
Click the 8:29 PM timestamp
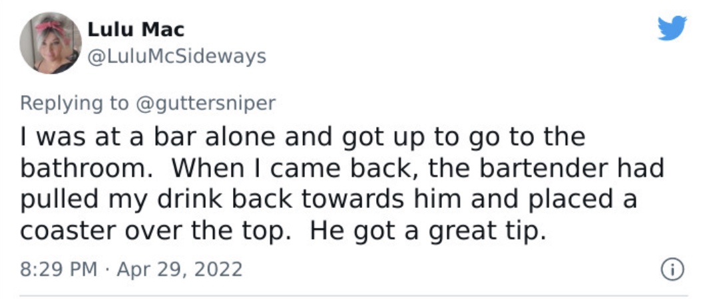click(x=59, y=270)
